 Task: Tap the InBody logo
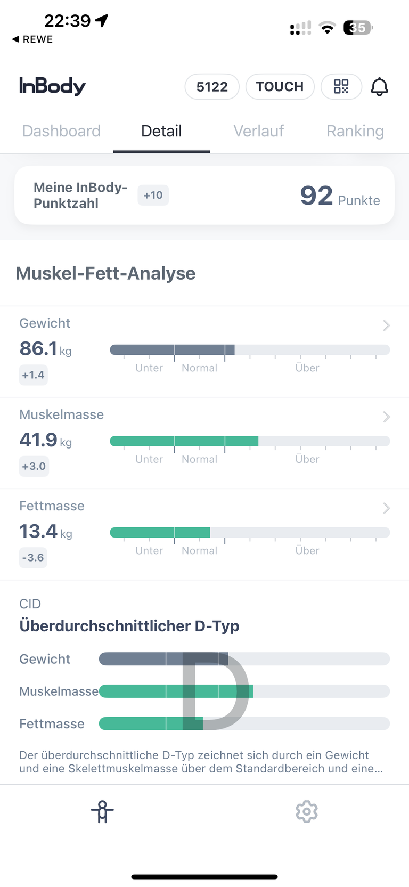coord(52,86)
